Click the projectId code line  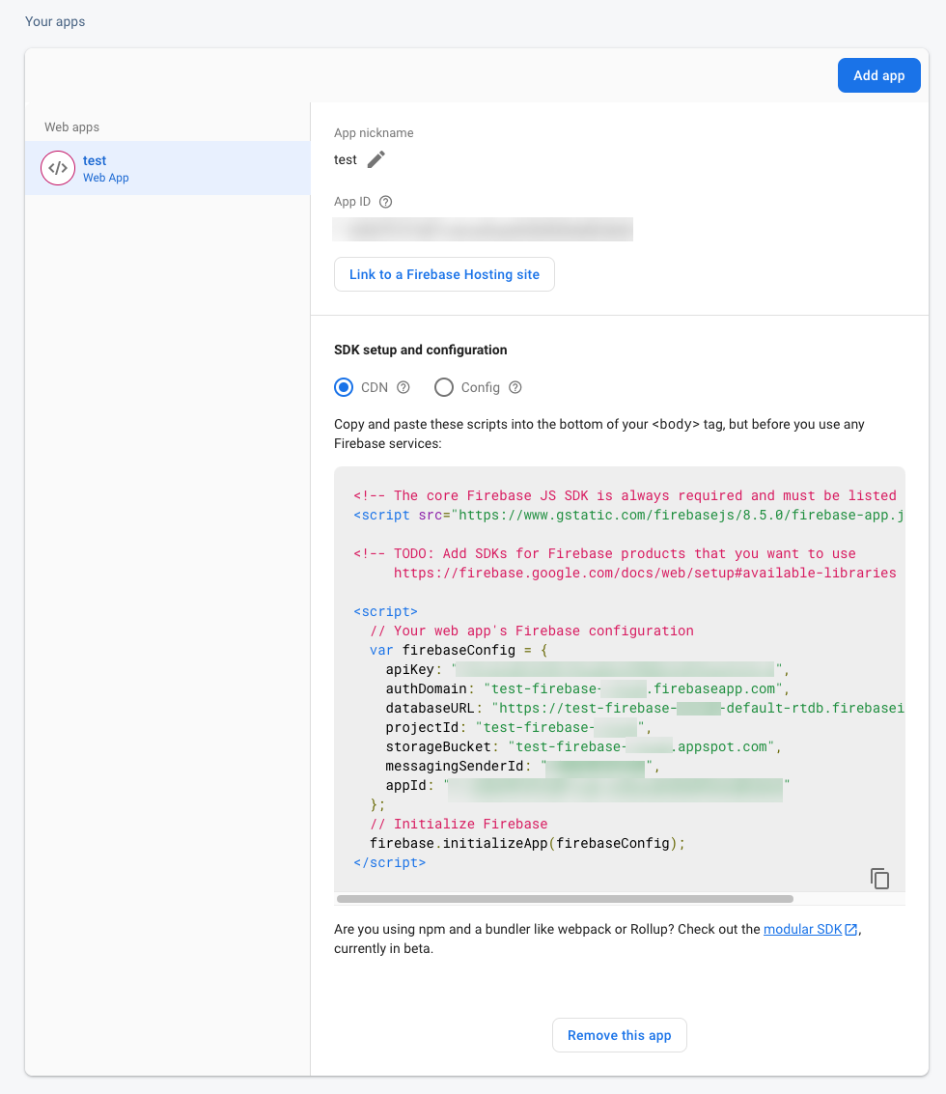[x=518, y=728]
